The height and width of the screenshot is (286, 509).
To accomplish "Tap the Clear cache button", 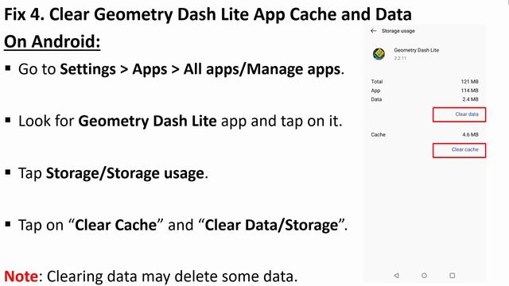I will [x=459, y=150].
